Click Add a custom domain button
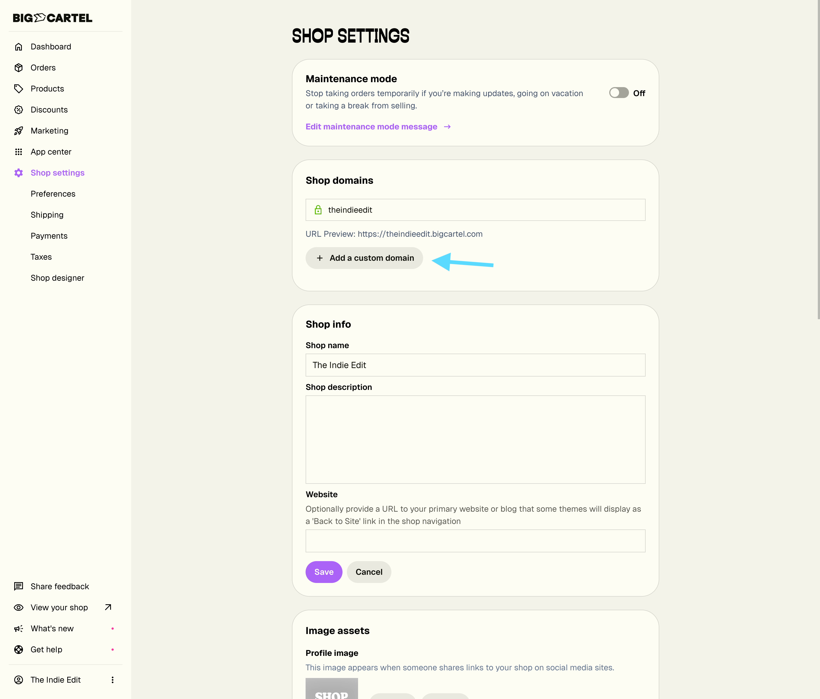Viewport: 820px width, 699px height. (x=364, y=258)
